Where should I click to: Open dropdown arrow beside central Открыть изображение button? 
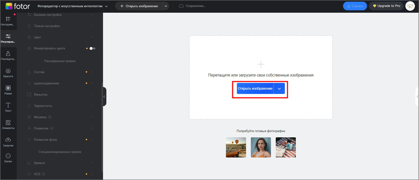tap(279, 89)
